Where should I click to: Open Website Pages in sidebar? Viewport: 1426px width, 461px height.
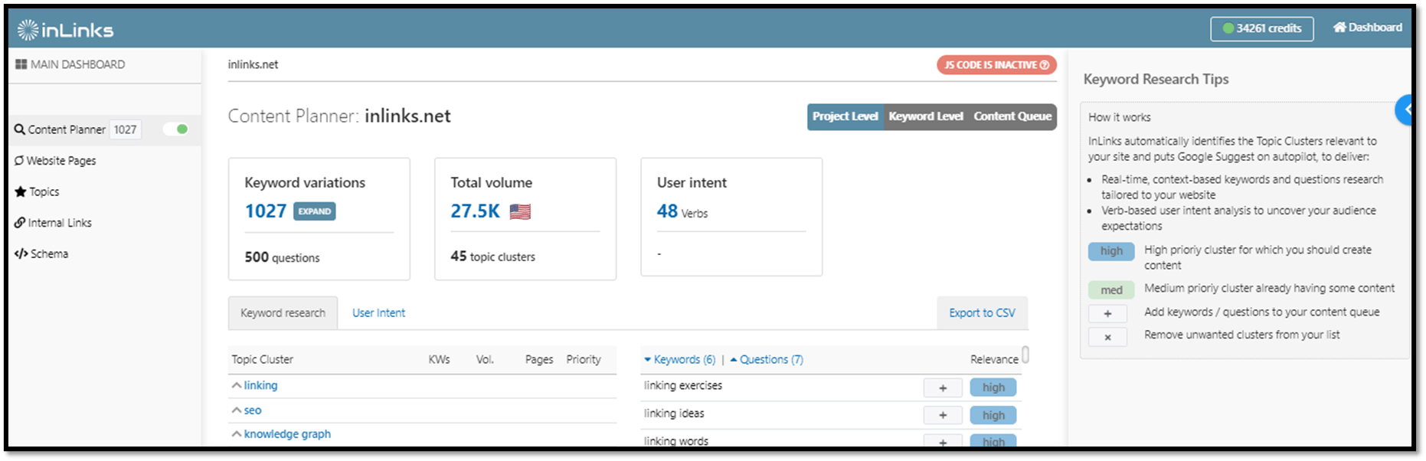pos(55,161)
